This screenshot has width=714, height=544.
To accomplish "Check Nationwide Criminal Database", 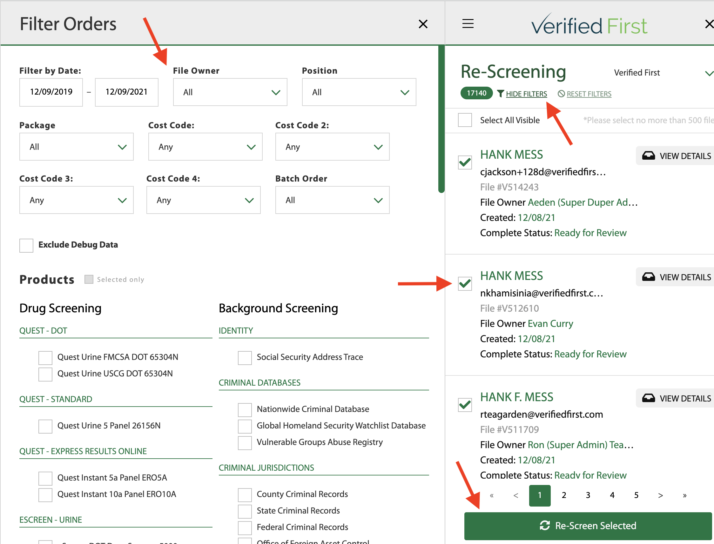I will 245,410.
